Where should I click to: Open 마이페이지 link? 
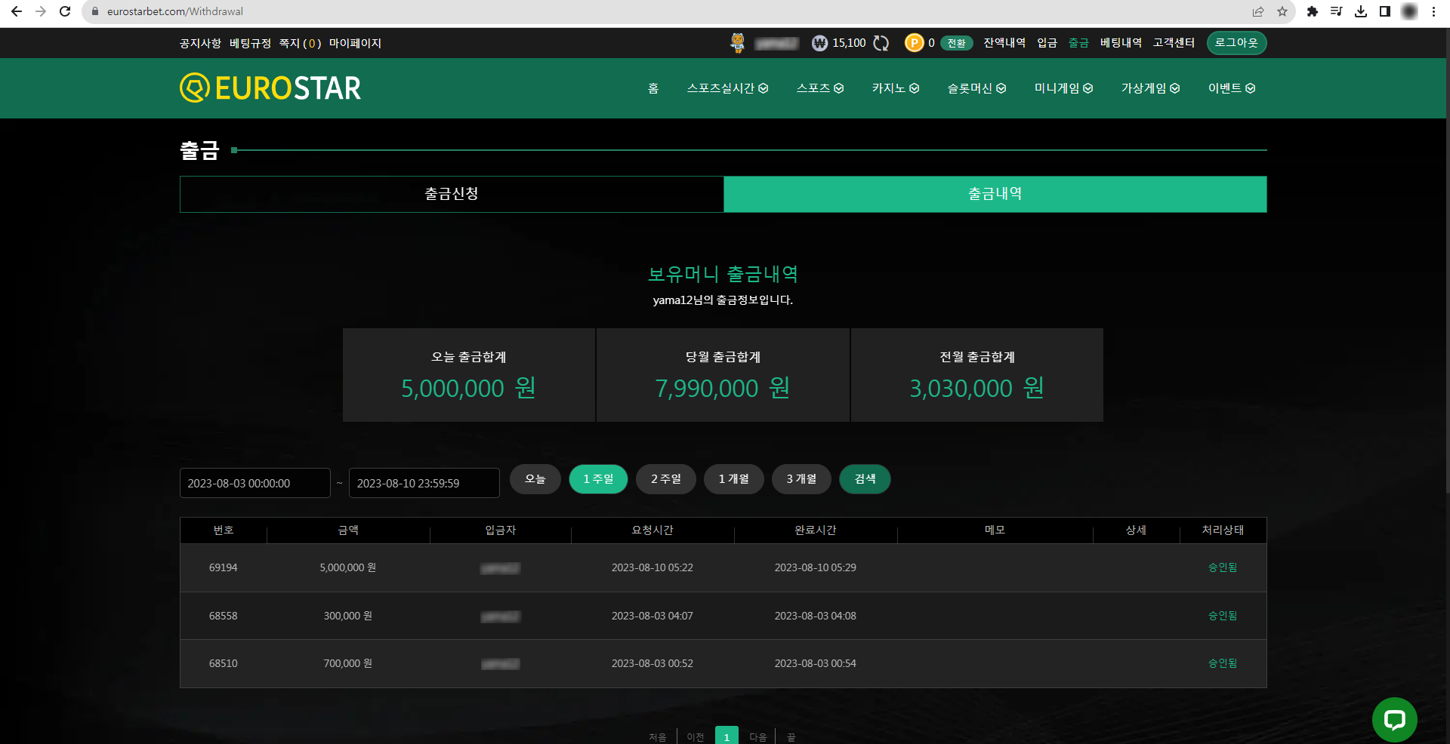[355, 43]
